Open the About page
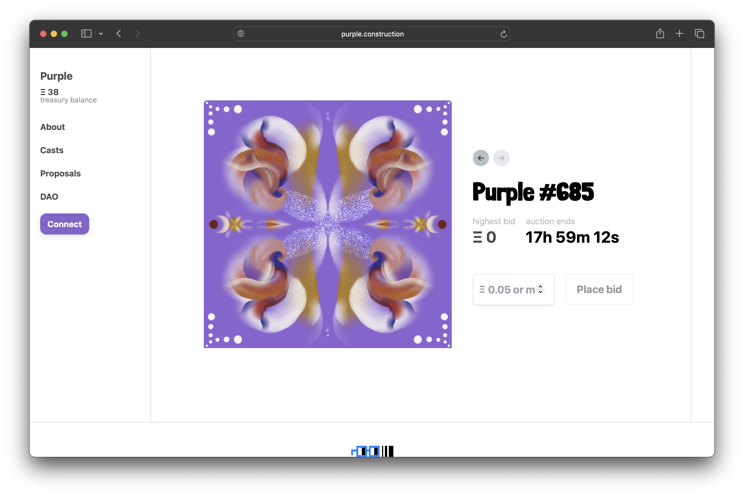The width and height of the screenshot is (744, 496). pyautogui.click(x=53, y=127)
